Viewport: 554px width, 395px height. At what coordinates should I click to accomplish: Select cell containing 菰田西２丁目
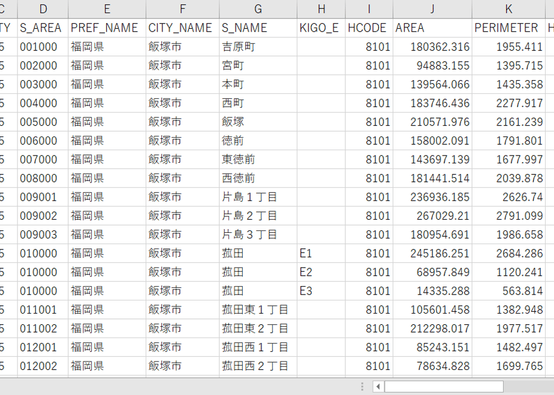coord(258,366)
